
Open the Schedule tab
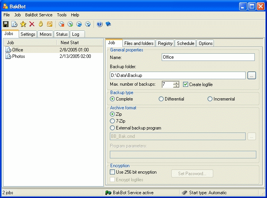[186, 43]
